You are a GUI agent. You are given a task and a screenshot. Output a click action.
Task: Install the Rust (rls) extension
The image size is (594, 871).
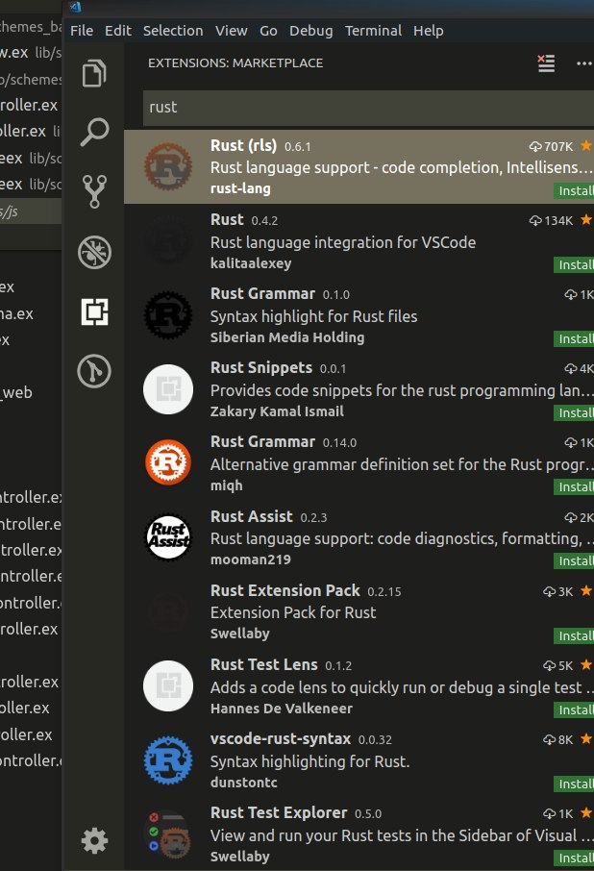[x=574, y=190]
